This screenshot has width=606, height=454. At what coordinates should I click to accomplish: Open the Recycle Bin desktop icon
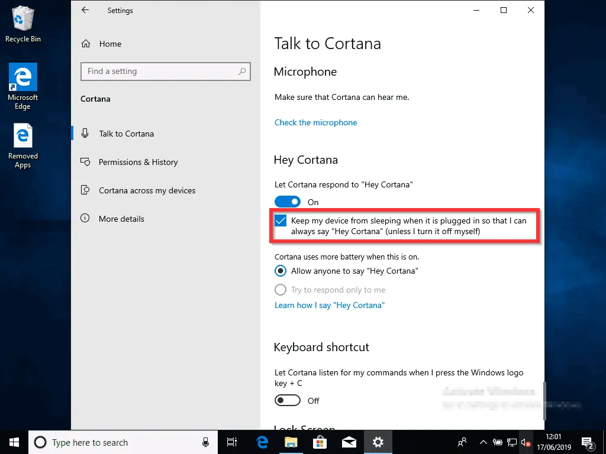point(23,24)
